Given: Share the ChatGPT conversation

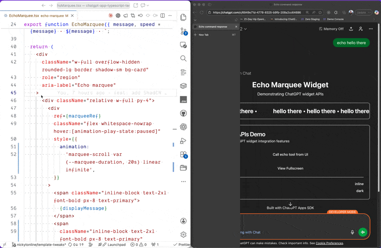Looking at the screenshot, I should (351, 29).
